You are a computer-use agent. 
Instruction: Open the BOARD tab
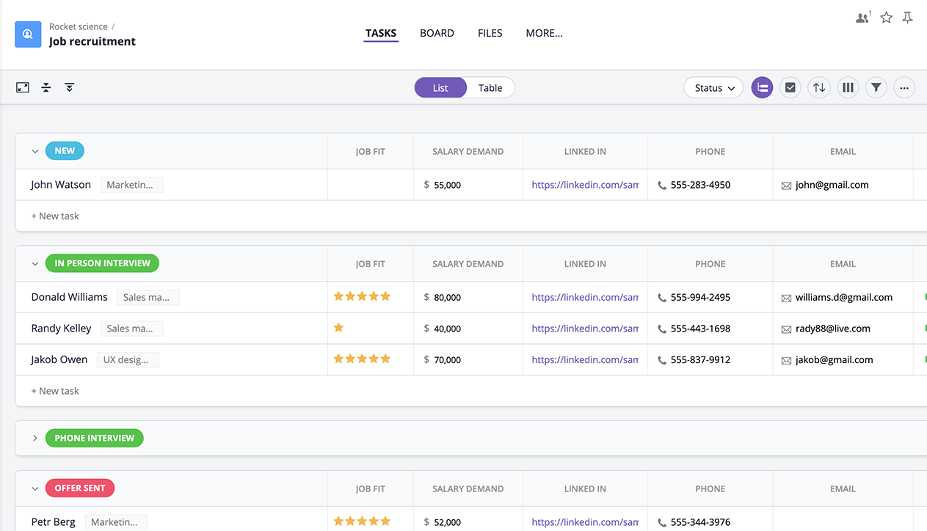click(437, 33)
